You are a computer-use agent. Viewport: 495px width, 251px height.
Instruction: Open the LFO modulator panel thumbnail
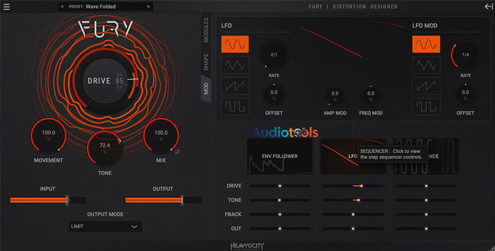tap(353, 156)
